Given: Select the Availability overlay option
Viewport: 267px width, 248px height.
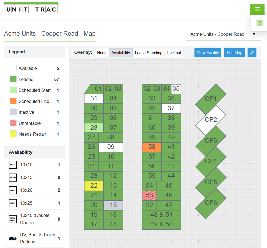Looking at the screenshot, I should [x=121, y=53].
